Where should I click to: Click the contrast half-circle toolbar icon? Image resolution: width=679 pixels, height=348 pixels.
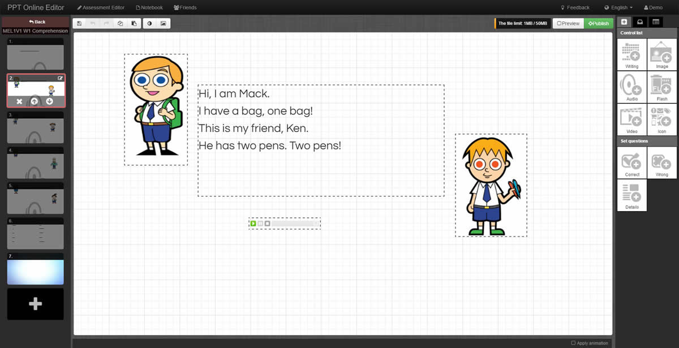tap(150, 23)
